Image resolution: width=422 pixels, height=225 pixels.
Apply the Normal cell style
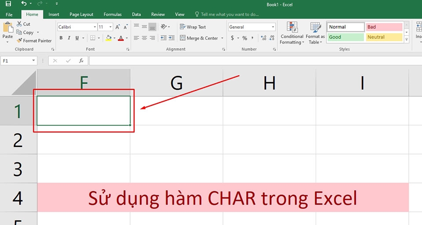click(346, 27)
